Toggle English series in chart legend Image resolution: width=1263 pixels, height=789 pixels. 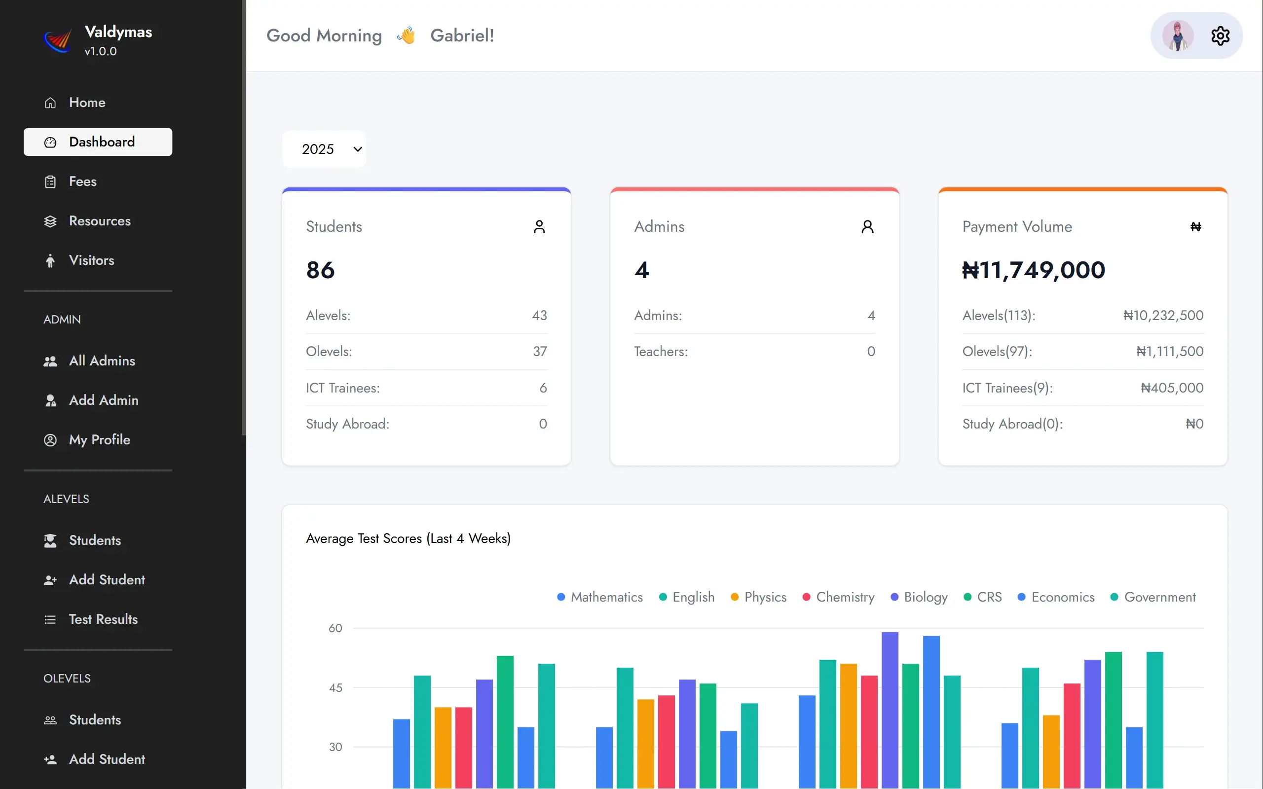(x=687, y=597)
